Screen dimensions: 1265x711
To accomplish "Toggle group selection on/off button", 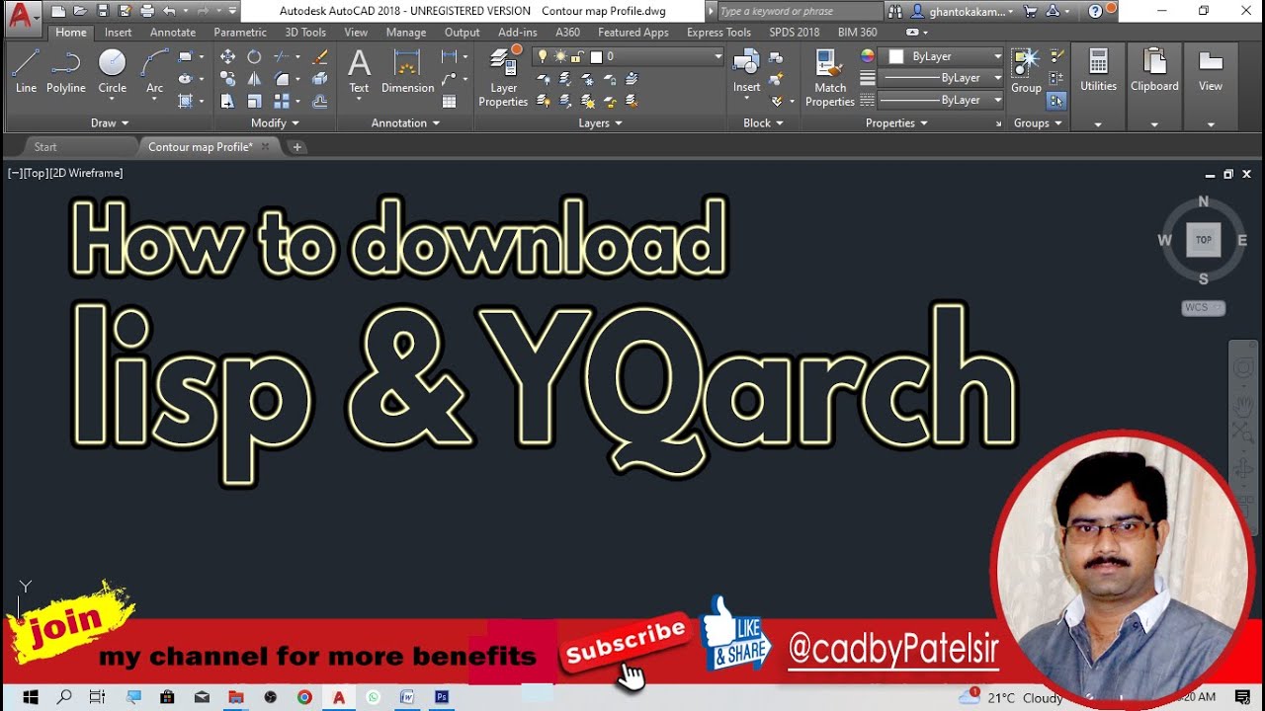I will [x=1056, y=101].
